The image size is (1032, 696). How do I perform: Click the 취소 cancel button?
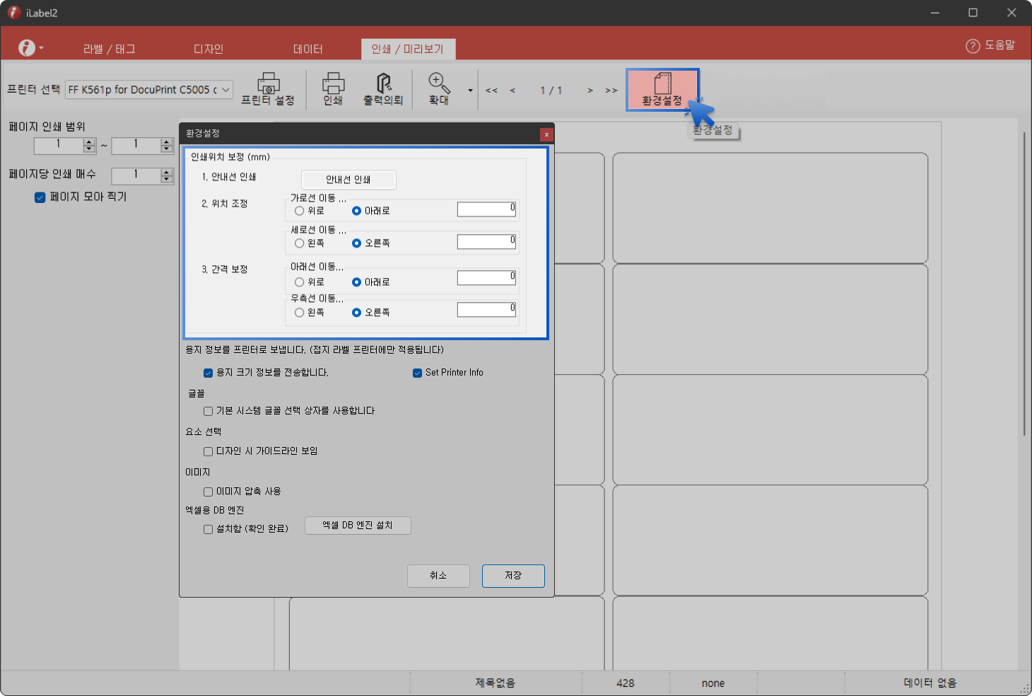pyautogui.click(x=438, y=576)
